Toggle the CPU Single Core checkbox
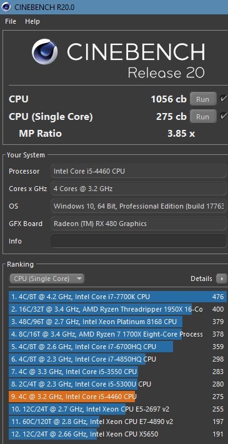This screenshot has height=444, width=228. coord(224,116)
